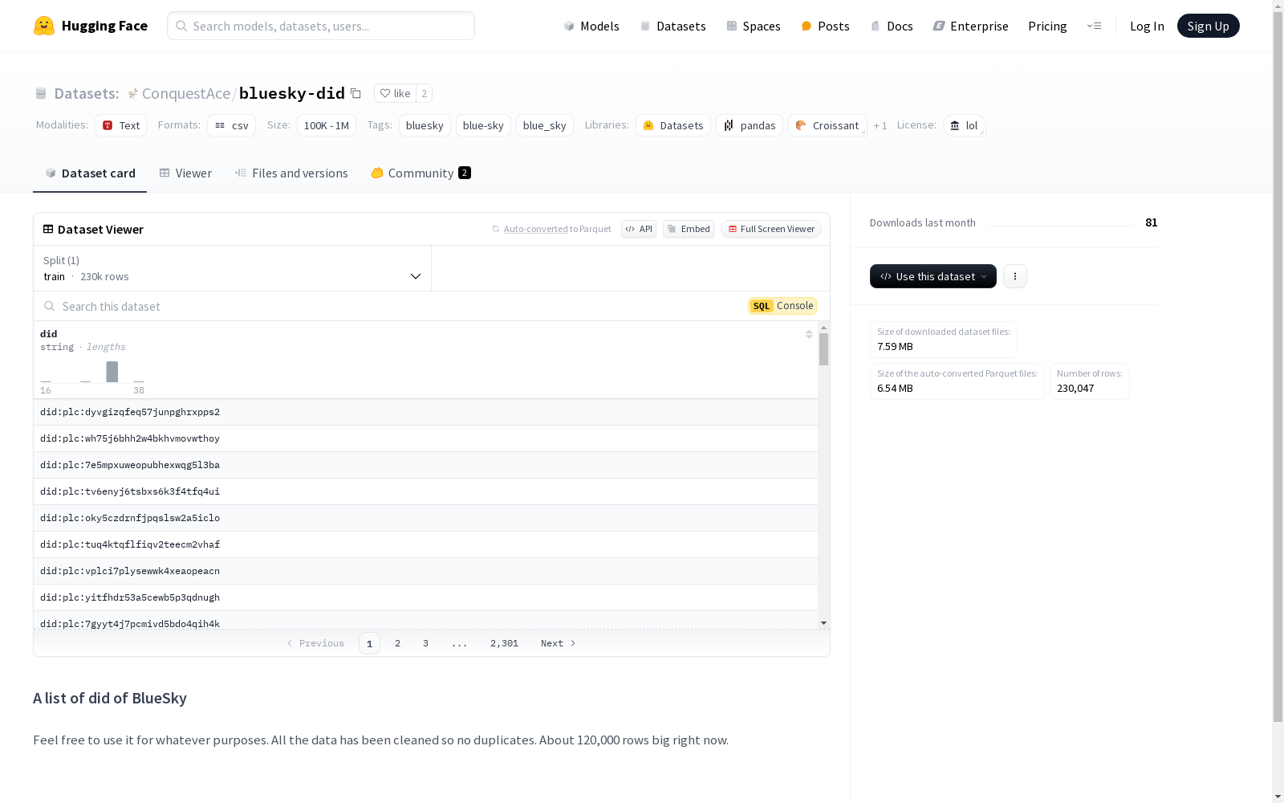
Task: Open the Full Screen Viewer
Action: click(770, 229)
